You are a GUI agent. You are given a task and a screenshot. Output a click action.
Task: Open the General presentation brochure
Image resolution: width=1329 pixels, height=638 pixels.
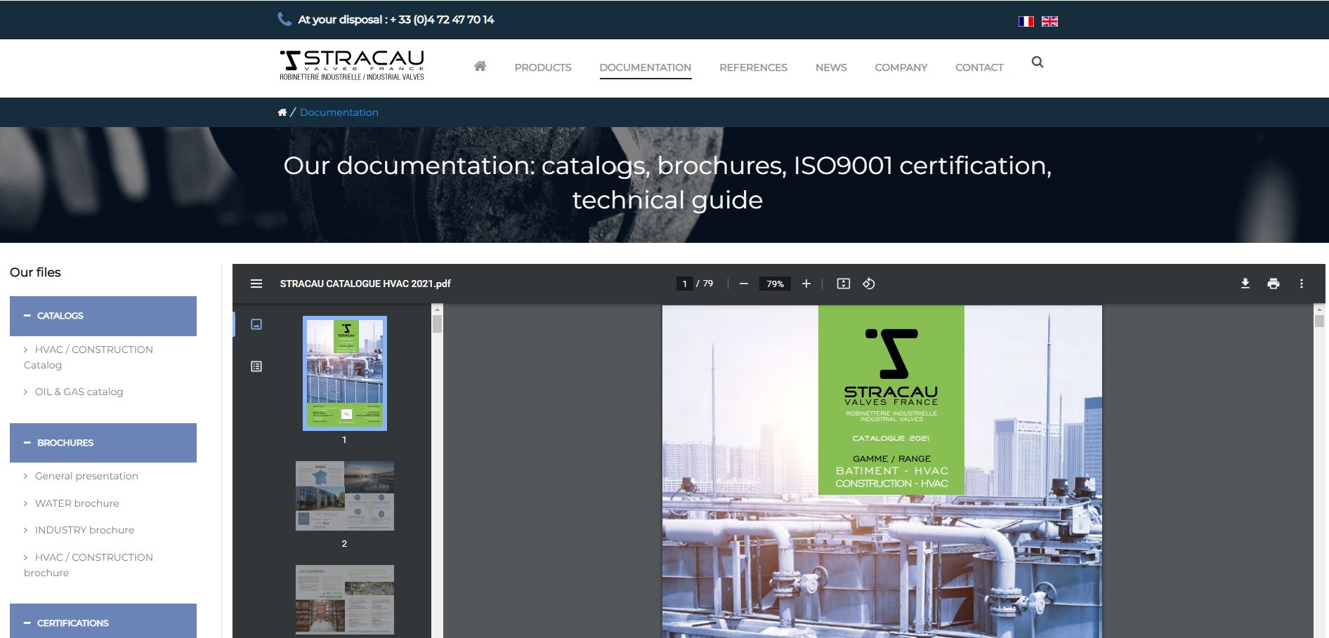[86, 476]
